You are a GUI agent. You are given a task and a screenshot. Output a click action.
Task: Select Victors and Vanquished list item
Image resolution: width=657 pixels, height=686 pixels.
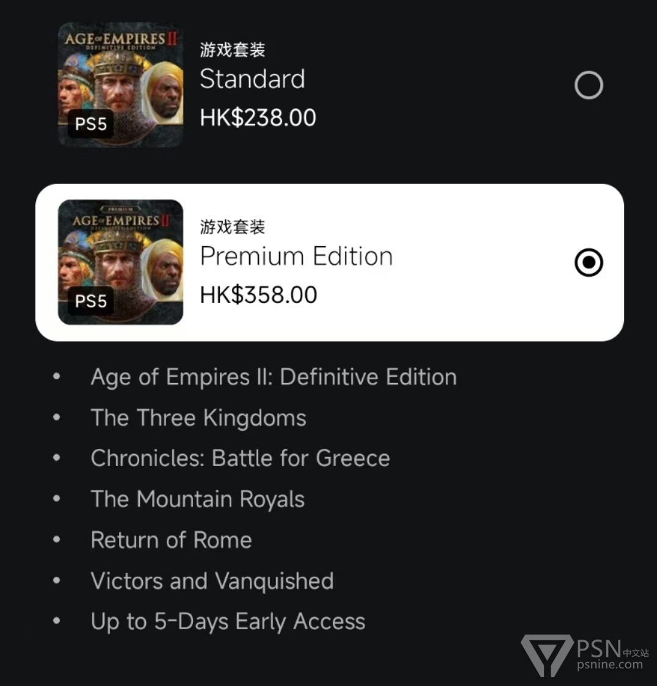point(212,581)
